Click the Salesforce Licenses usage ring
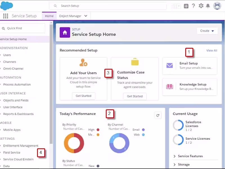The image size is (225, 169). pyautogui.click(x=178, y=125)
